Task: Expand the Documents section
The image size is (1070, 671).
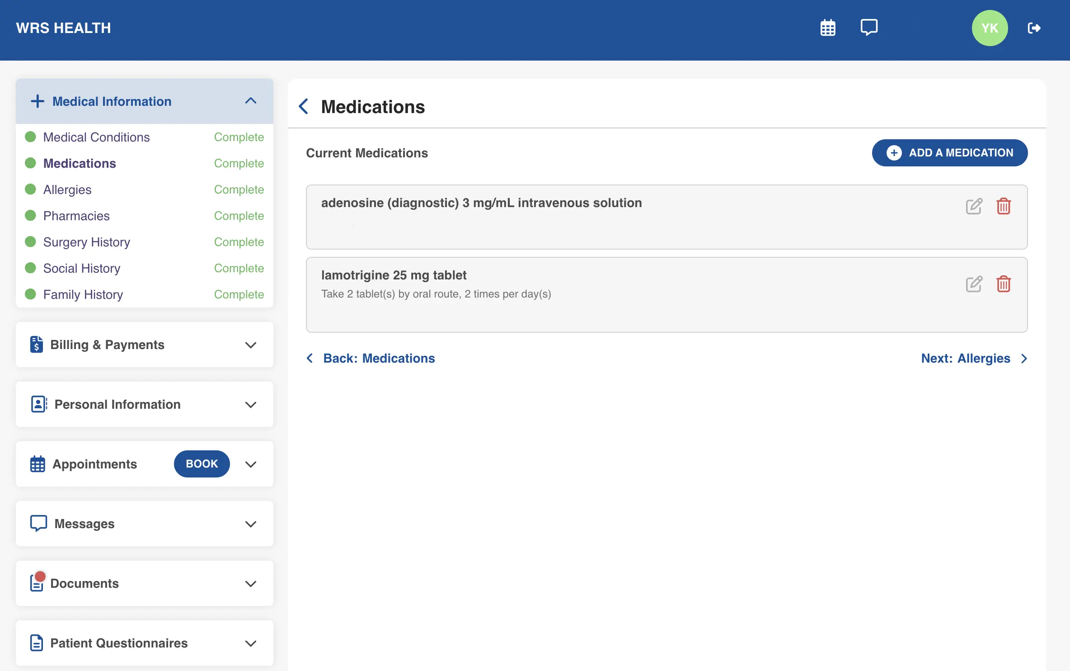Action: click(251, 584)
